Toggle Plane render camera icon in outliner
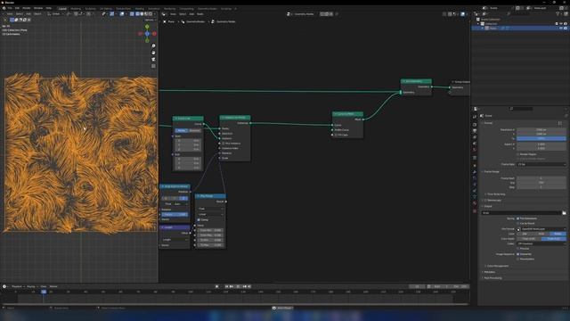The height and width of the screenshot is (321, 570). click(566, 28)
